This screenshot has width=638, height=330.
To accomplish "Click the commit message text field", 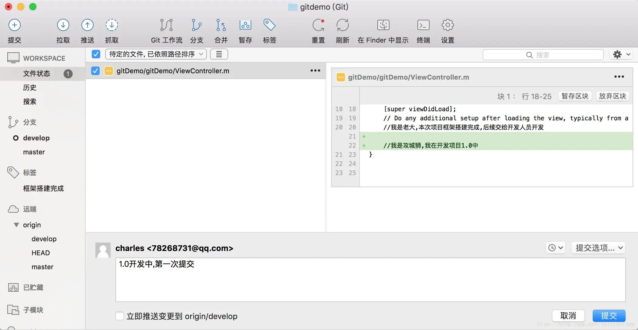I will coord(370,280).
